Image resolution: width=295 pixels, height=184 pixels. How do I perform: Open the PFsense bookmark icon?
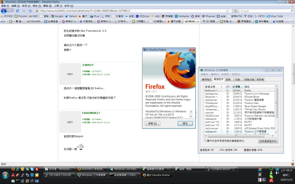pos(203,17)
